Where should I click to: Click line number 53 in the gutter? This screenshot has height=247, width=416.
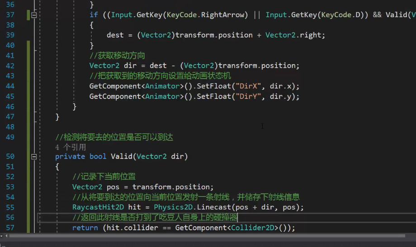(x=10, y=187)
